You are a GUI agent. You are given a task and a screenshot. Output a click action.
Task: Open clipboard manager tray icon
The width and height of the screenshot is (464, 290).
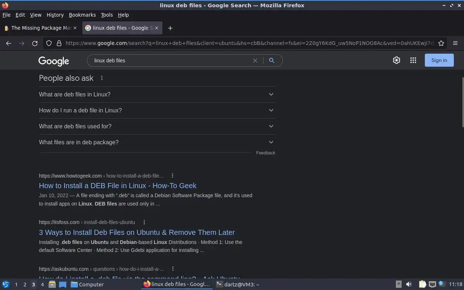click(422, 285)
